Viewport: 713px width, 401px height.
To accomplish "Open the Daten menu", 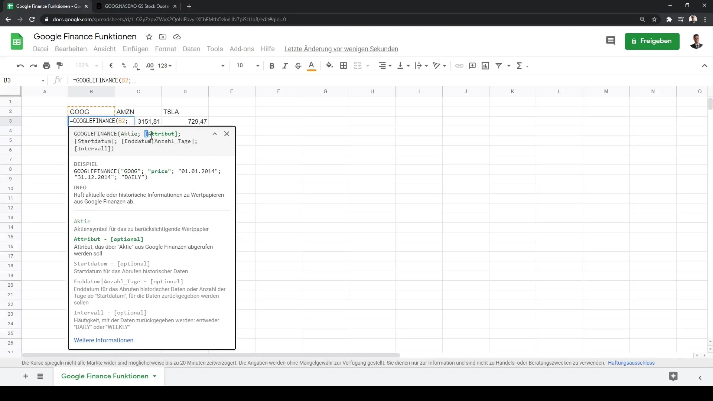I will click(x=191, y=49).
